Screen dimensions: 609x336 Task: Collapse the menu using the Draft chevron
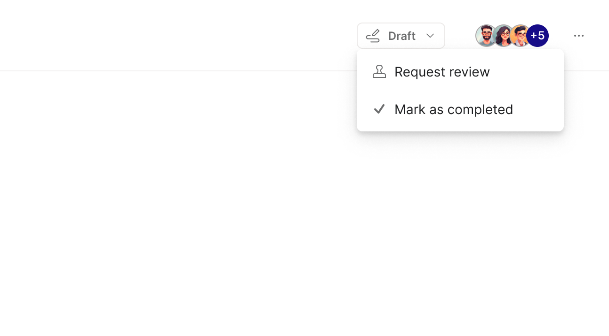[x=430, y=36]
